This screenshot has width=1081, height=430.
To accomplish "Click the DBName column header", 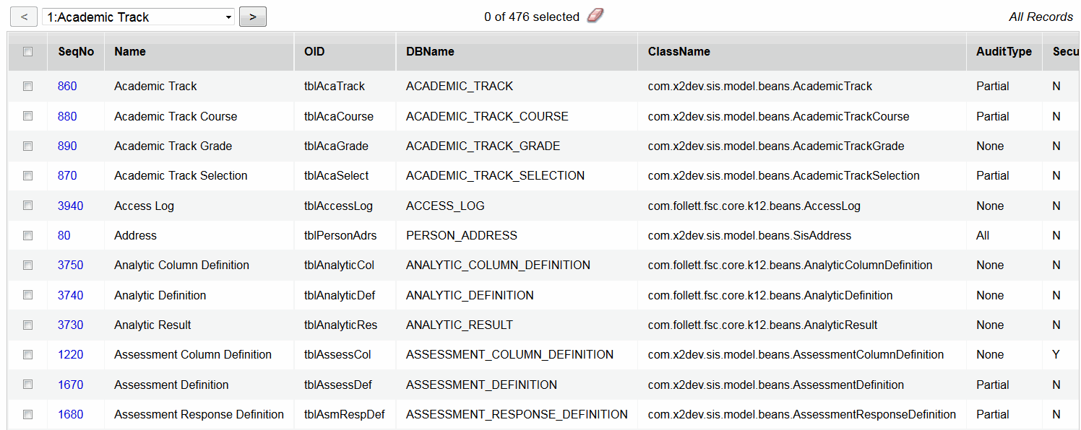I will coord(430,51).
